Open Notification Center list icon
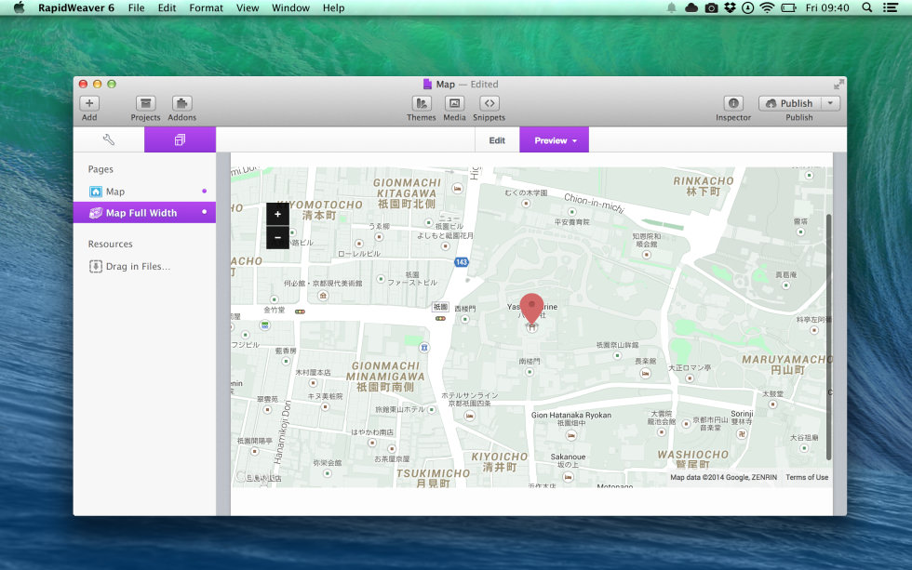The height and width of the screenshot is (570, 912). (891, 7)
